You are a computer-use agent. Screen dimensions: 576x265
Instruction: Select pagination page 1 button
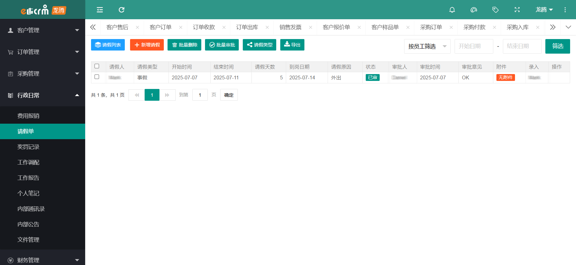coord(152,95)
